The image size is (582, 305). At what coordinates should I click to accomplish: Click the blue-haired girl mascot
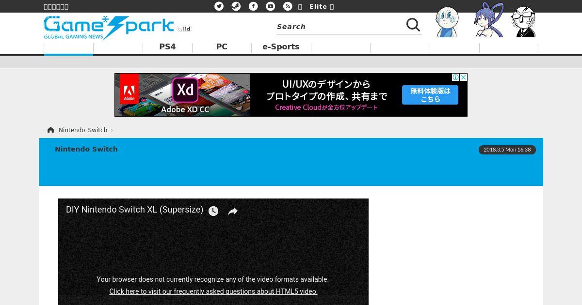(x=489, y=20)
